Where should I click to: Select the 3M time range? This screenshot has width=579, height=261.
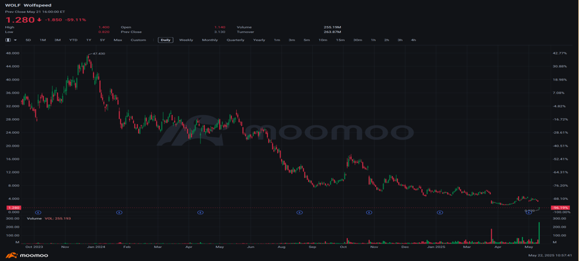[x=57, y=40]
